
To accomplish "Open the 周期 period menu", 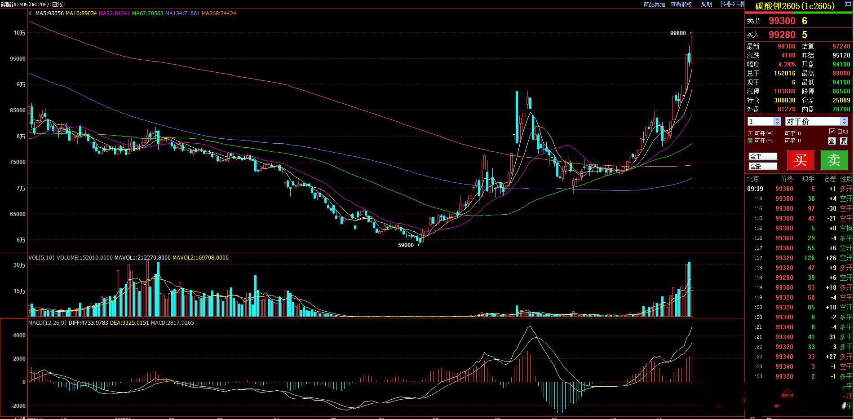I will [x=706, y=4].
